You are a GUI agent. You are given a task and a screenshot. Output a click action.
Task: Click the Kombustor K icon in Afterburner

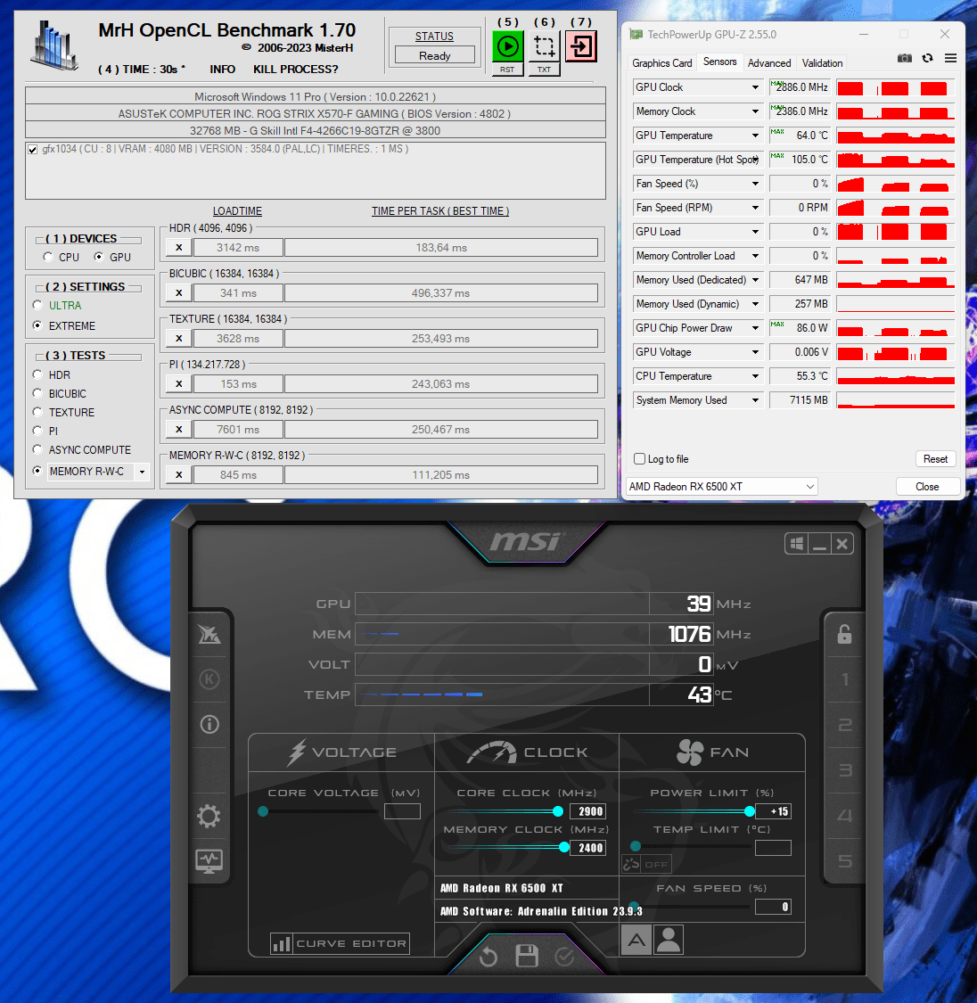pyautogui.click(x=209, y=679)
